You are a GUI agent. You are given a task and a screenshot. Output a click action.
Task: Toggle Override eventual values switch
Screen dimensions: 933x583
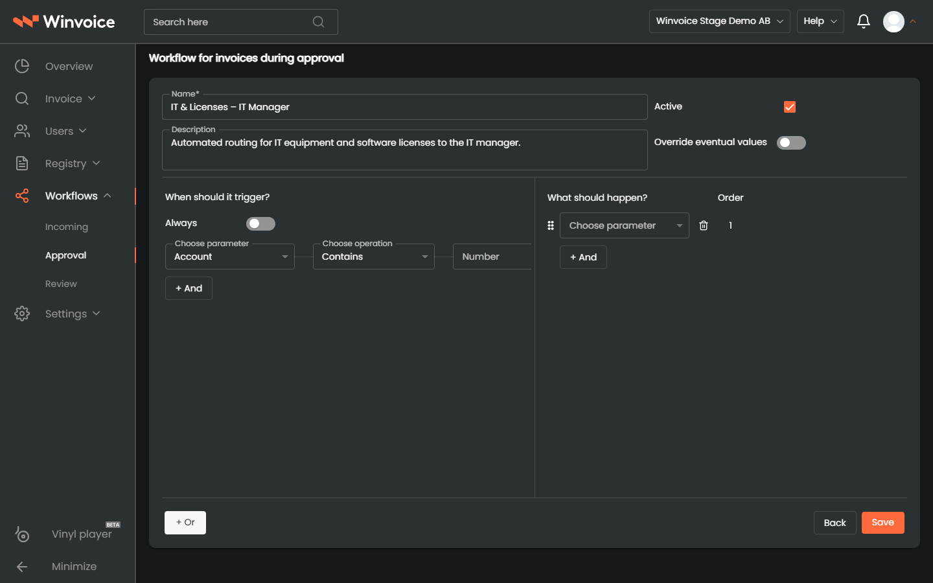click(x=791, y=143)
